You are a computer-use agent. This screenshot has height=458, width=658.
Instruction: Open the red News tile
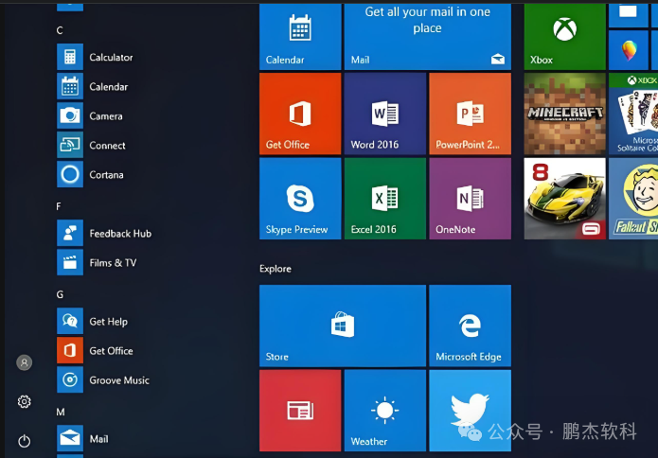300,410
